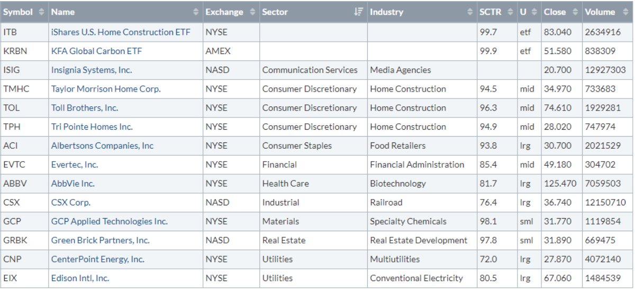This screenshot has width=635, height=289.
Task: Click sort arrows icon in SCTR column
Action: click(510, 12)
